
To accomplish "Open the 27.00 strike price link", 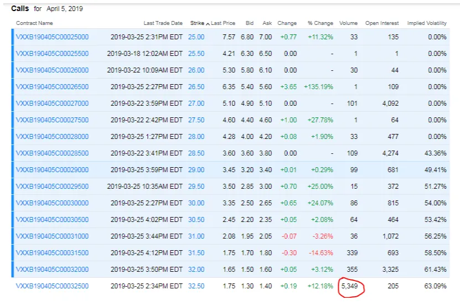I will click(x=196, y=104).
